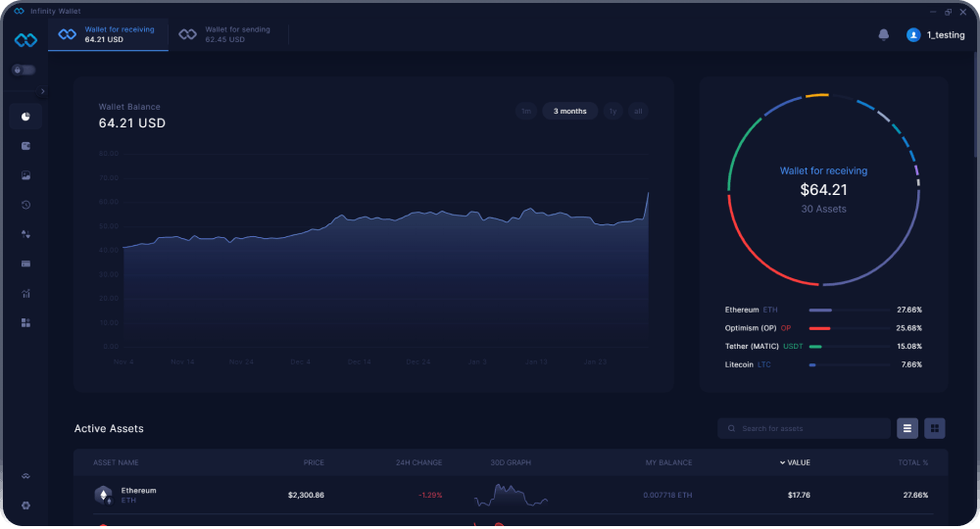
Task: Open the 1_testing account menu
Action: (x=936, y=35)
